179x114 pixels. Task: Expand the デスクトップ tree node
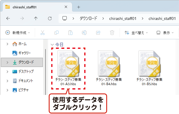click(x=8, y=72)
